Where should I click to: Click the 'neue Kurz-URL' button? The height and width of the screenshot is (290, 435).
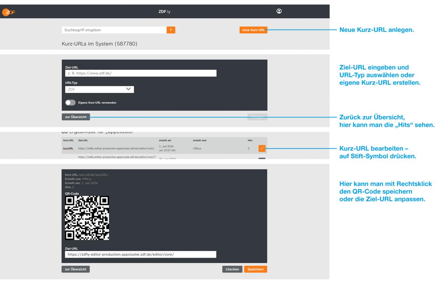pyautogui.click(x=253, y=30)
